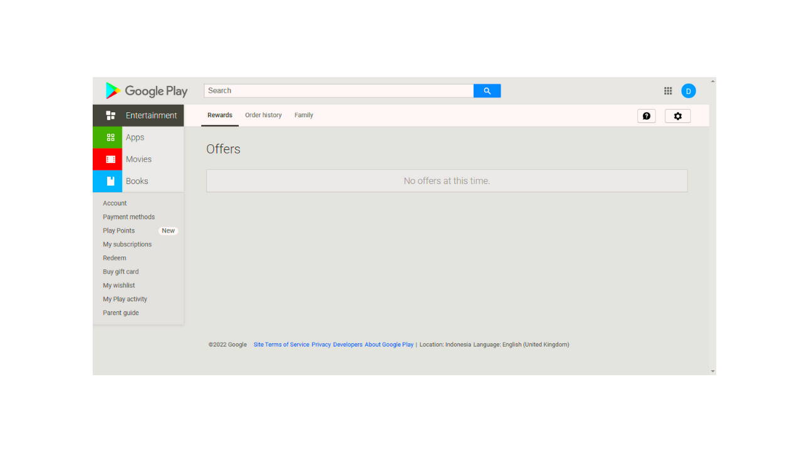Open Play Points

119,231
